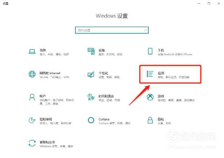Click the 个性化 title text
The image size is (224, 158).
[103, 73]
